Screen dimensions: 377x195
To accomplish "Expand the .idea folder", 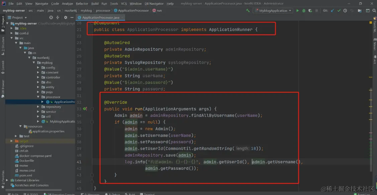I will click(11, 28).
